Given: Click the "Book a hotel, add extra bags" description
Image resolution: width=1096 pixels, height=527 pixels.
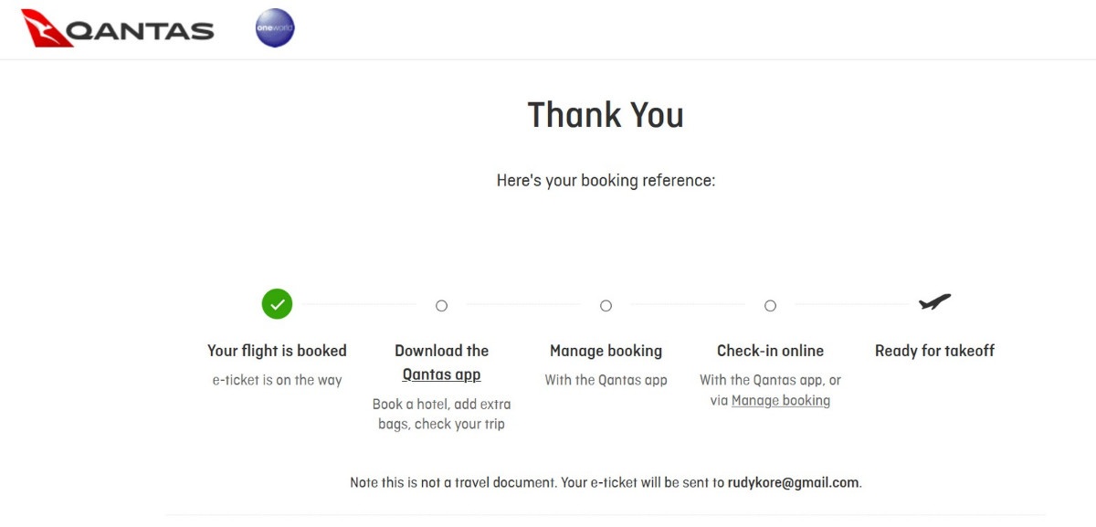Looking at the screenshot, I should tap(441, 404).
